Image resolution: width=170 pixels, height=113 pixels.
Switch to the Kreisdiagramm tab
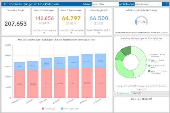point(123,93)
